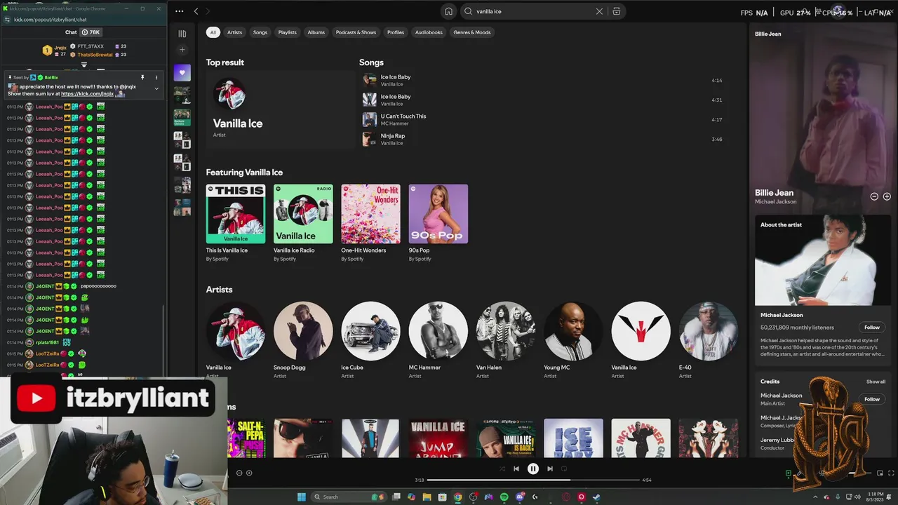
Task: Open the kick.com/jnqix link in chat
Action: click(x=87, y=93)
